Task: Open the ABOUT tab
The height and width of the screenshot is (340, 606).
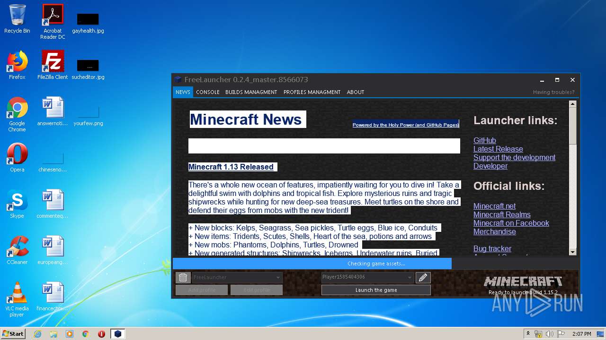Action: 356,92
